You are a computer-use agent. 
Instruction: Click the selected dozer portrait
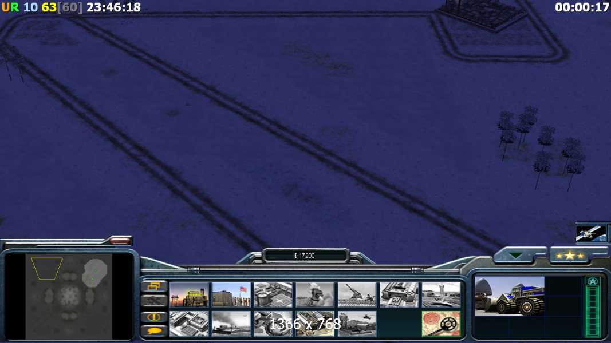coord(510,296)
